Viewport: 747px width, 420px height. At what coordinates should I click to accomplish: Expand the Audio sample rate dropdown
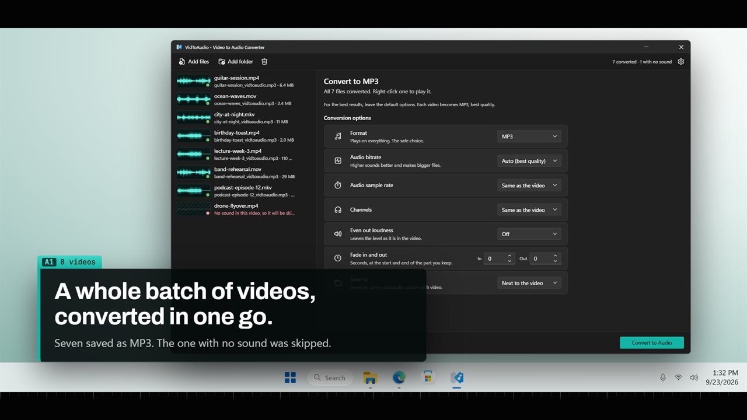pyautogui.click(x=529, y=185)
